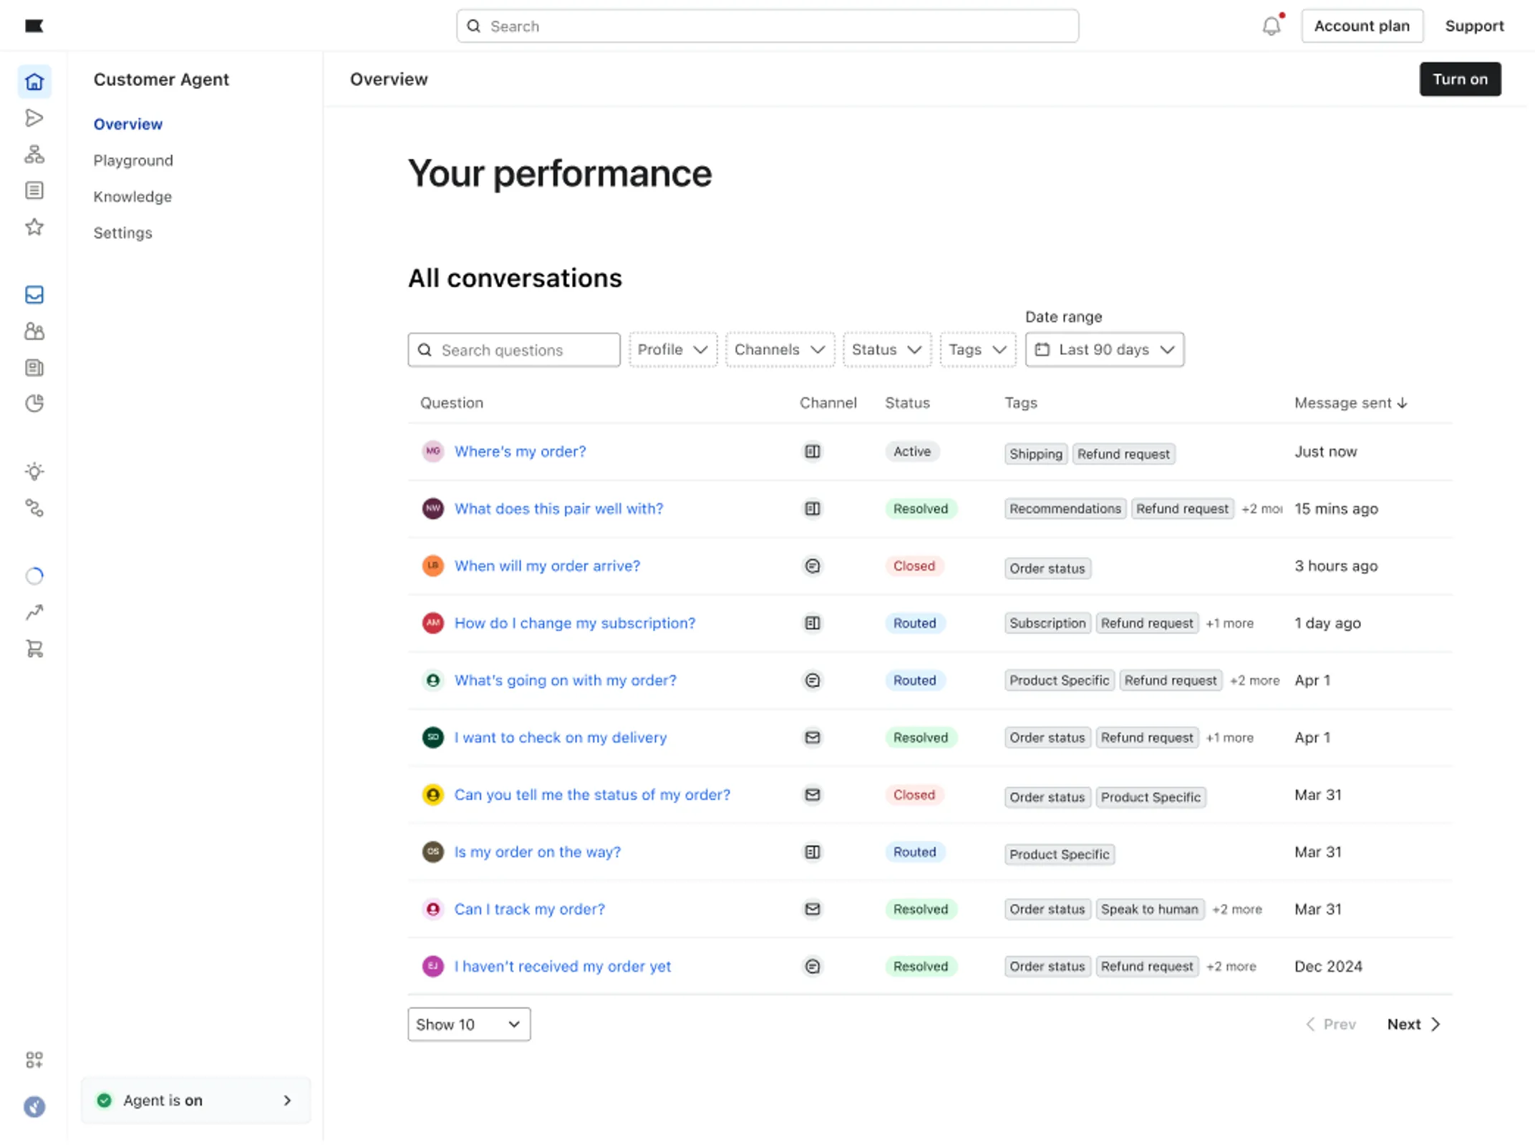Open the Last 90 days date range dropdown
Screen dimensions: 1535x1145
tap(1104, 350)
